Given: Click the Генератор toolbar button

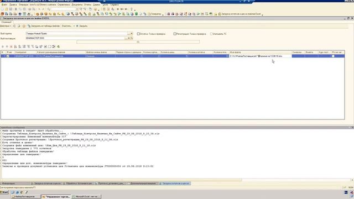Looking at the screenshot, I should [x=154, y=14].
